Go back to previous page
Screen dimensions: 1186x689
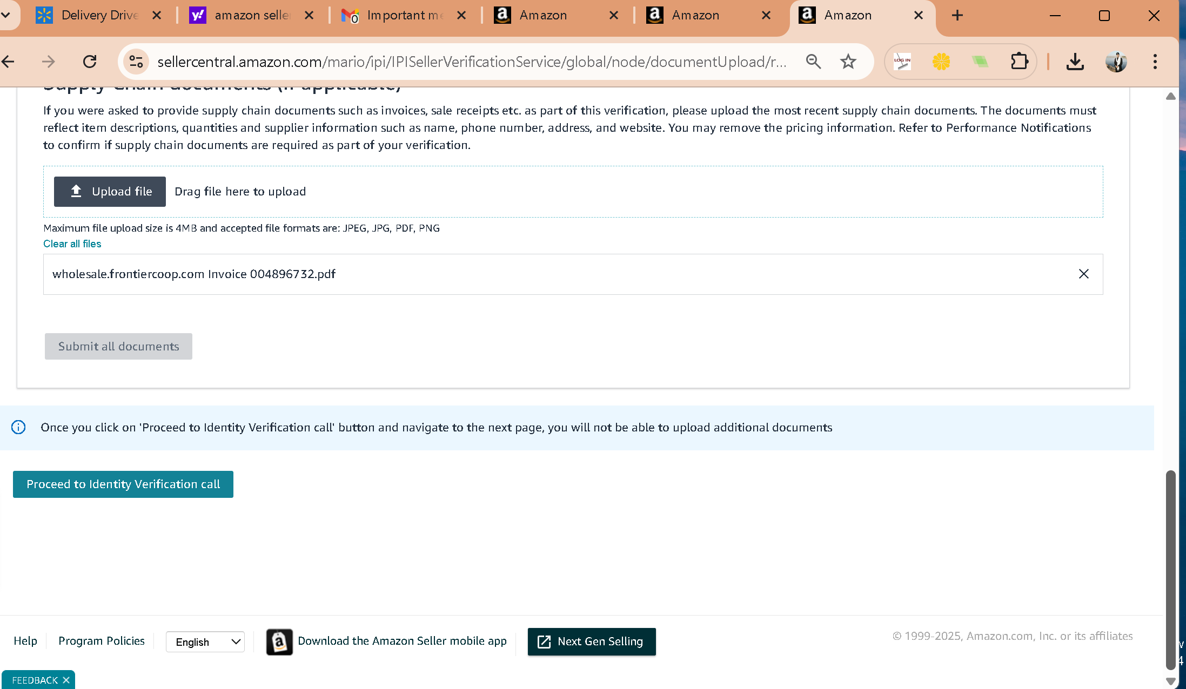click(8, 62)
